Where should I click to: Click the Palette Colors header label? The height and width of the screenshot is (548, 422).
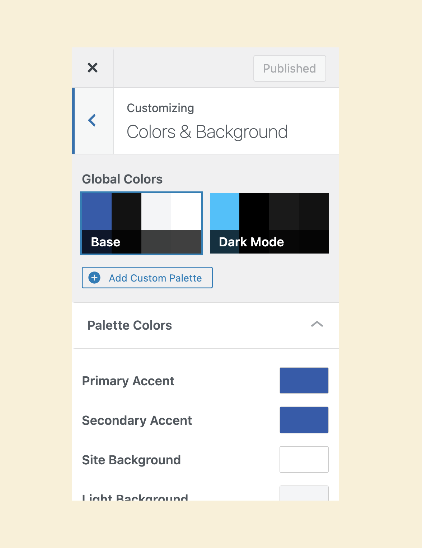coord(130,325)
